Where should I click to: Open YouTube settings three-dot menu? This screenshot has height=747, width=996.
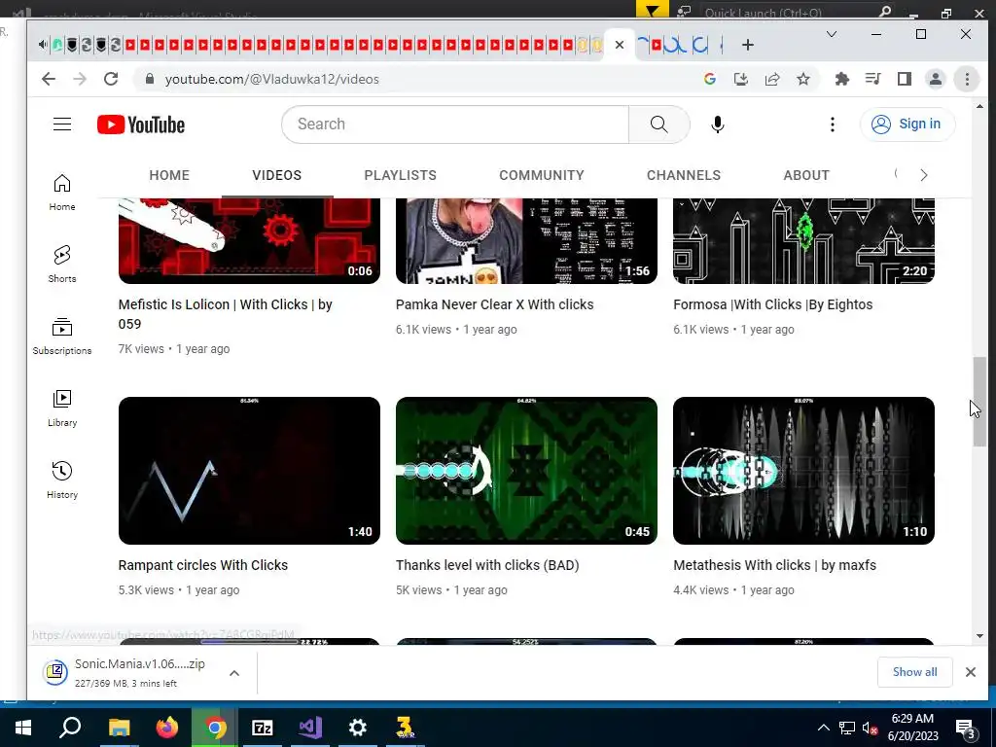point(833,124)
